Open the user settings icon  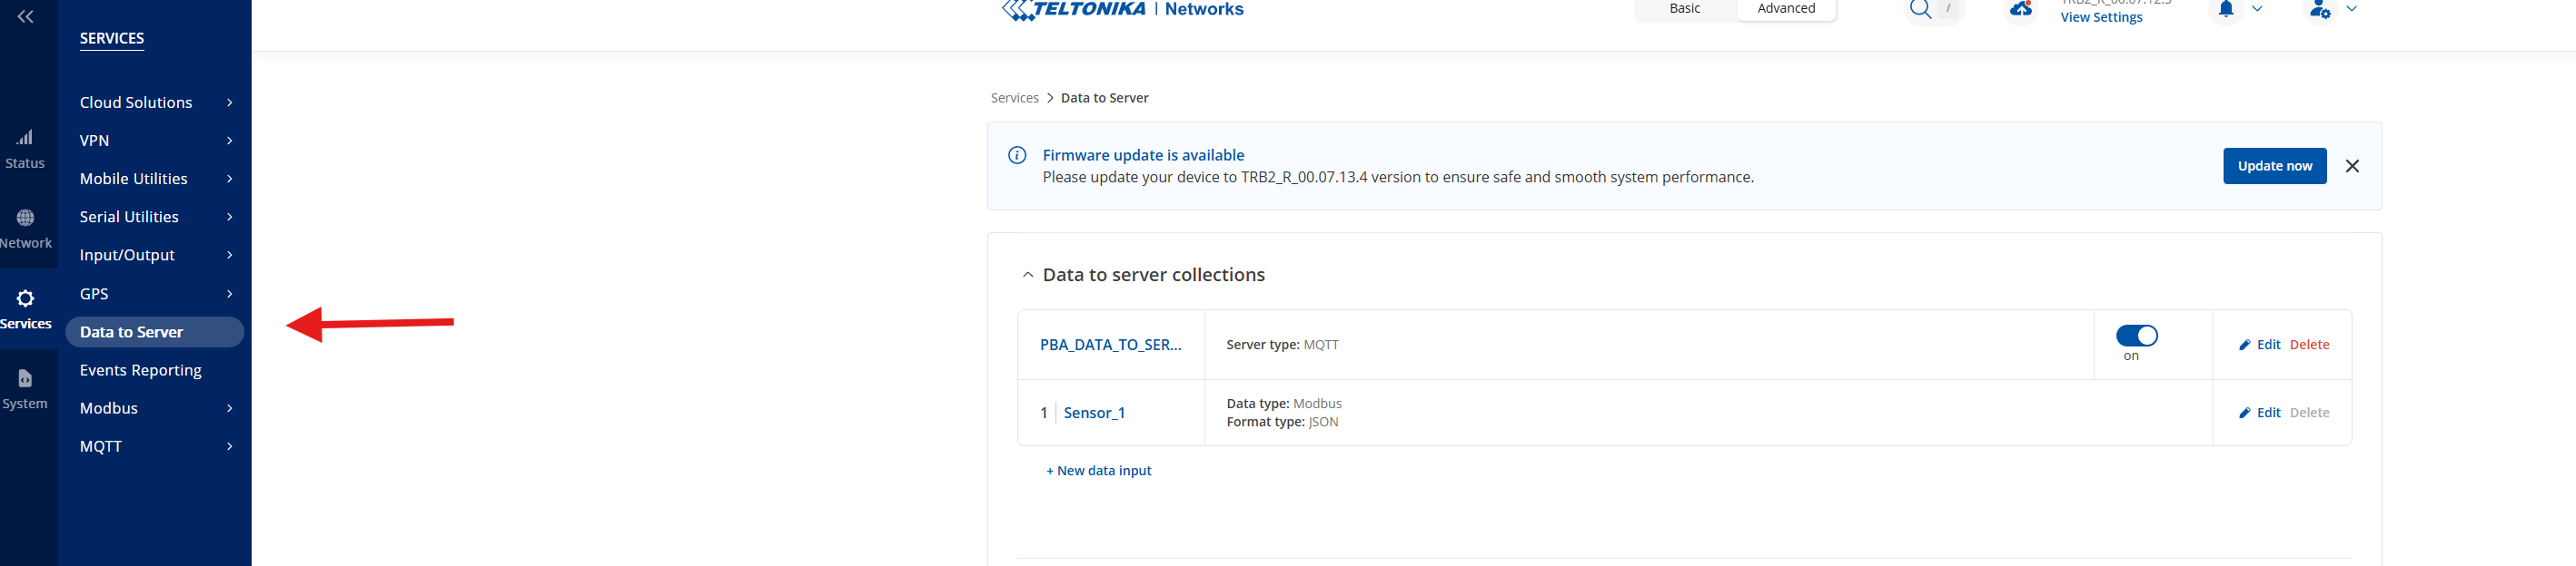pyautogui.click(x=2320, y=10)
